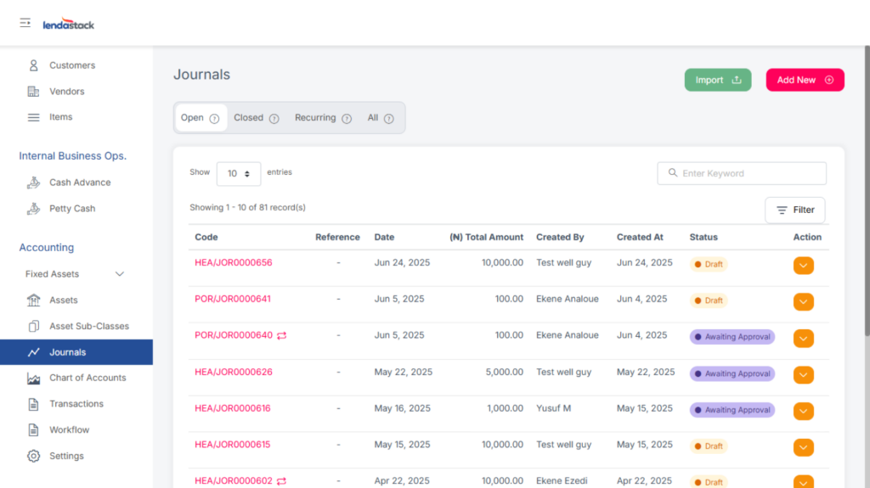Click the help icon beside Closed tab
This screenshot has height=488, width=870.
tap(274, 119)
